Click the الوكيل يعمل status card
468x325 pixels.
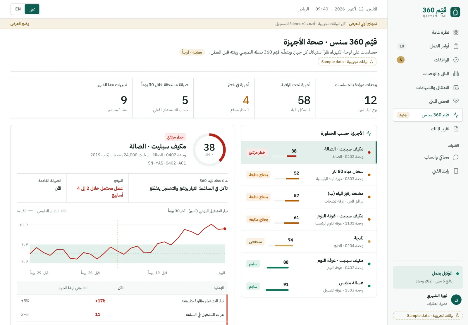[x=428, y=277]
